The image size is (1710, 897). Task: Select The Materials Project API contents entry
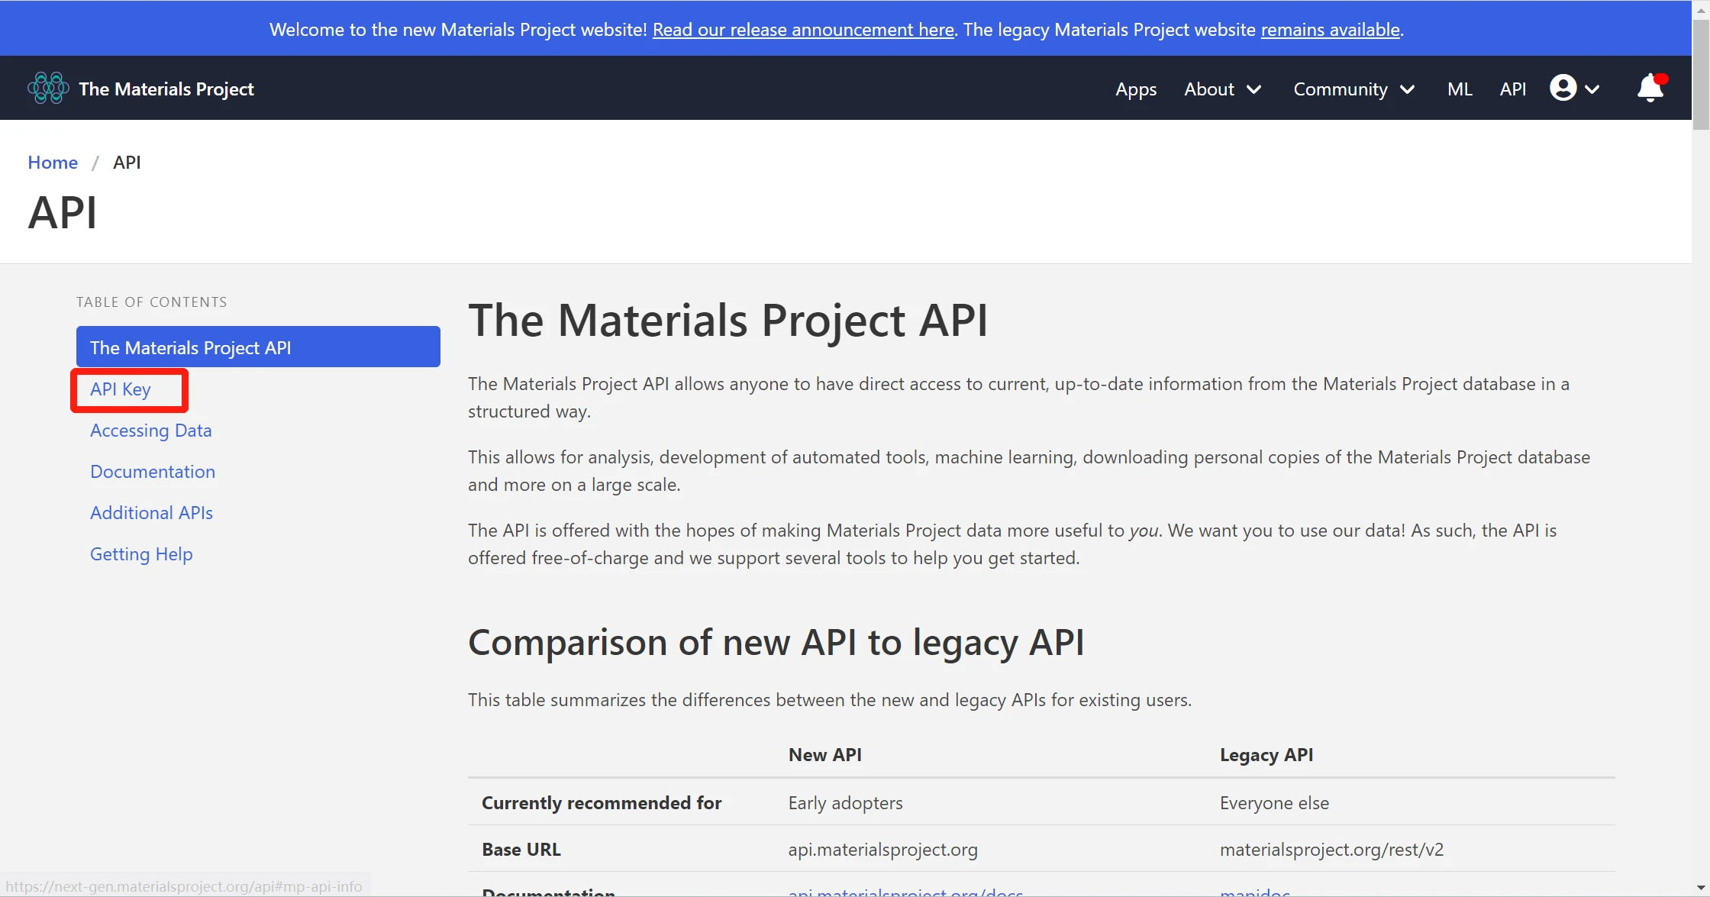[190, 347]
